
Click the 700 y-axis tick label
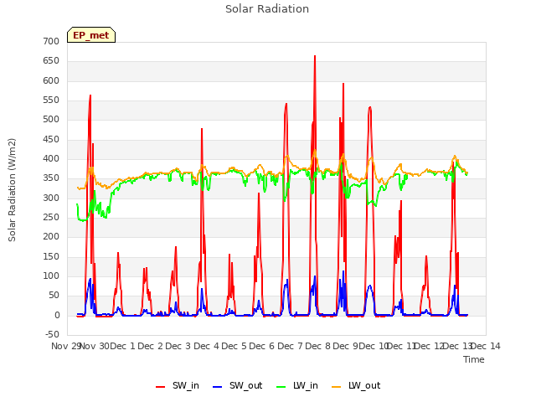[51, 41]
